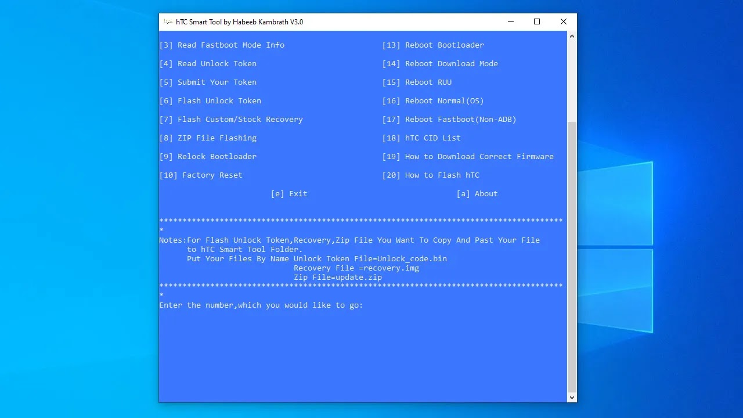
Task: Click the window title 'hTC Smart Tool by Habeeb Kambrath V3.0'
Action: tap(240, 22)
